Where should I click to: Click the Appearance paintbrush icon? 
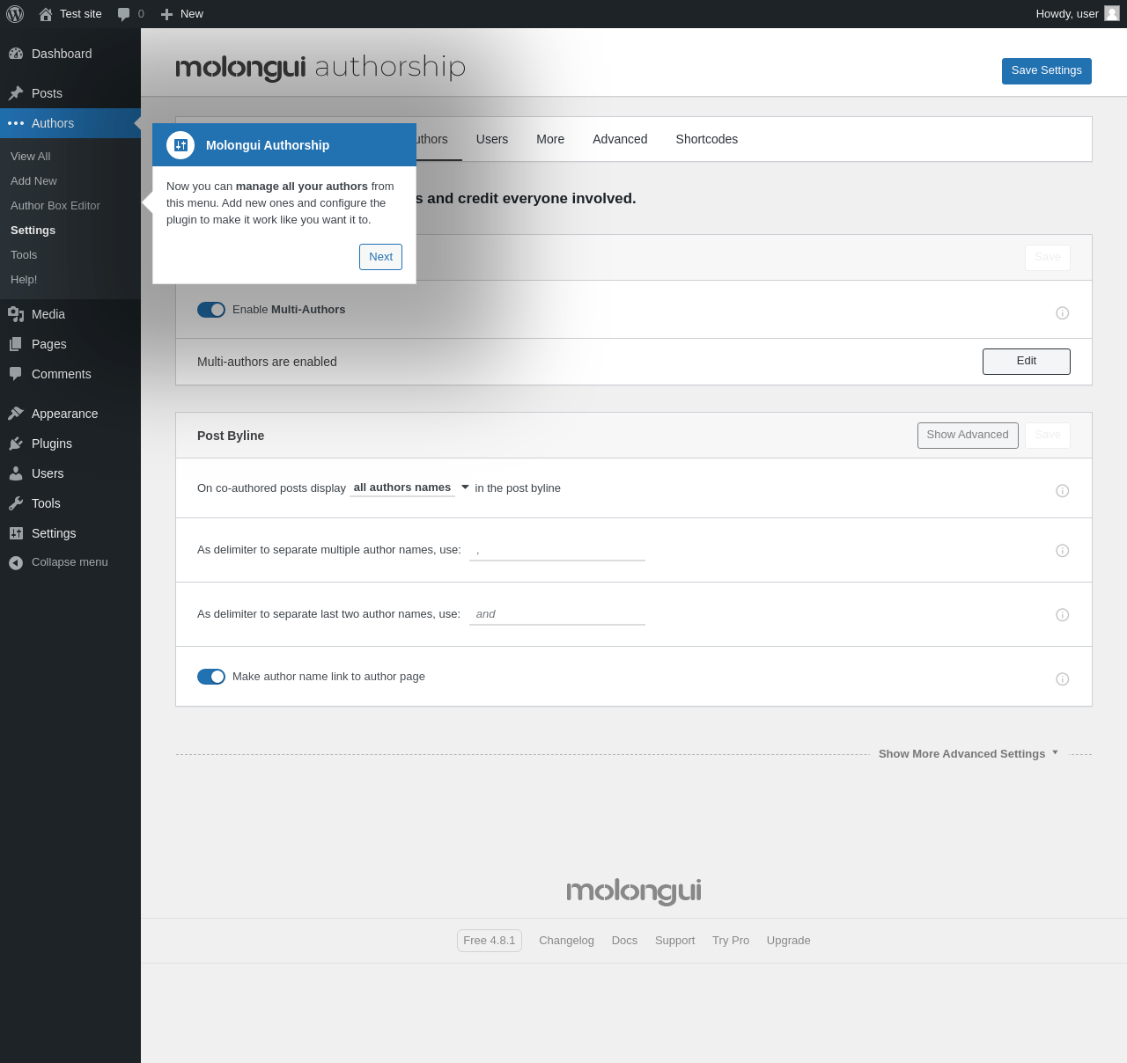pyautogui.click(x=16, y=414)
